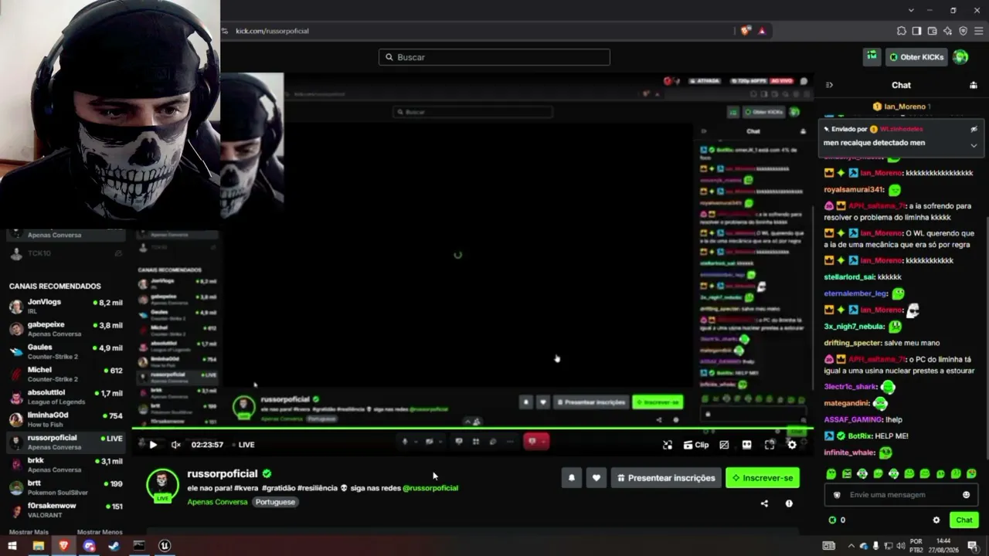Select russorpoficial in recommended channels
Image resolution: width=989 pixels, height=556 pixels.
tap(66, 442)
